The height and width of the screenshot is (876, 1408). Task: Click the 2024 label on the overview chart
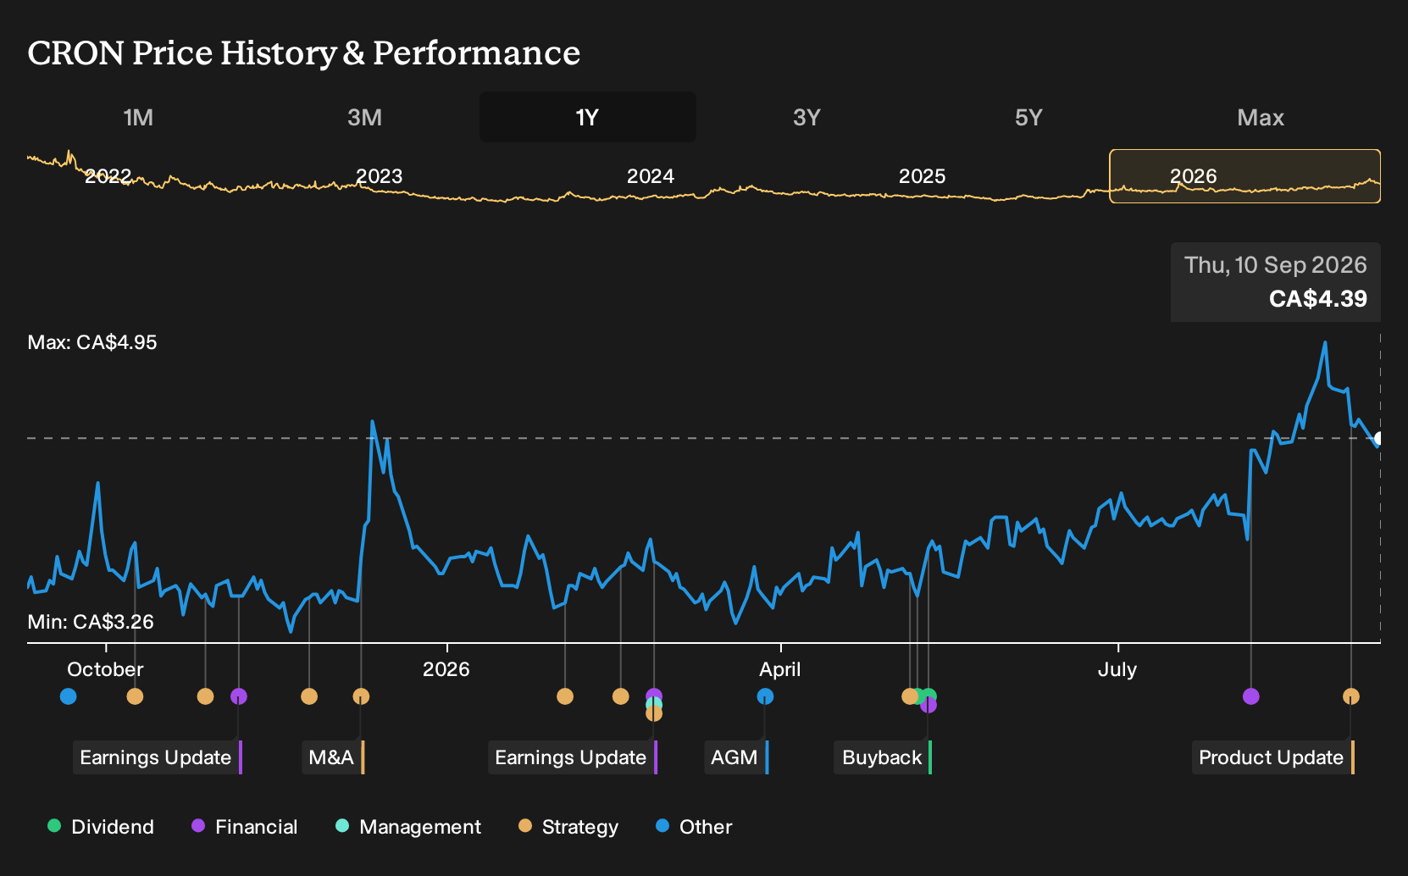651,176
